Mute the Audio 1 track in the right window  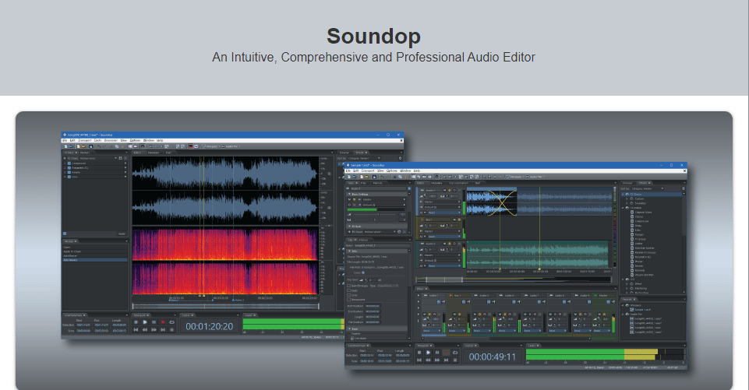(444, 191)
